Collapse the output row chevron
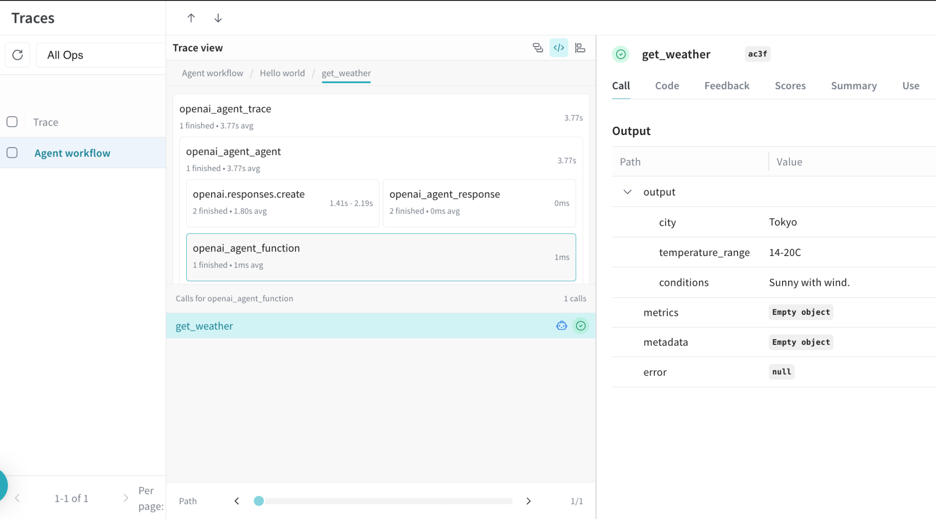Screen dimensions: 936x519 click(x=628, y=192)
